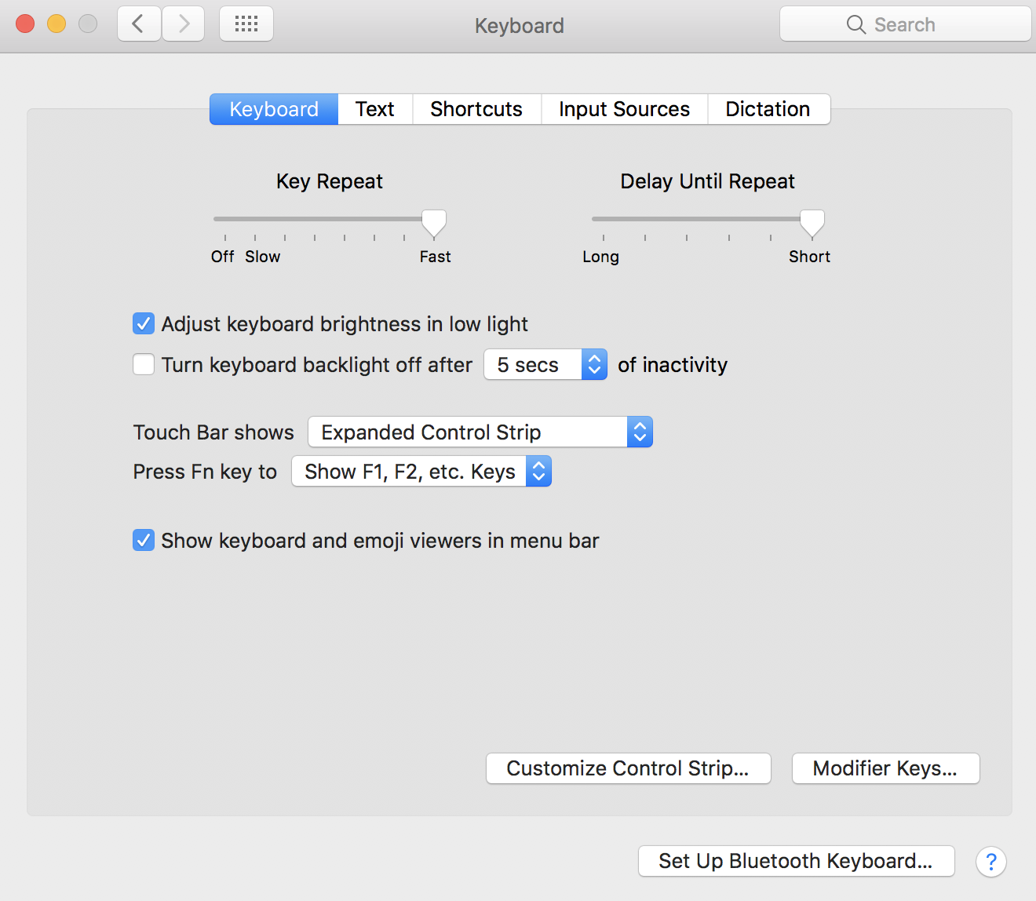Viewport: 1036px width, 901px height.
Task: Click the back navigation arrow
Action: pyautogui.click(x=139, y=24)
